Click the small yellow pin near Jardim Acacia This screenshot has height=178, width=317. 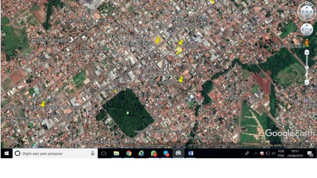[115, 91]
